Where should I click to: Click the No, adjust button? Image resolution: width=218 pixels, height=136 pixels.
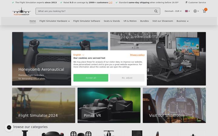click(127, 78)
